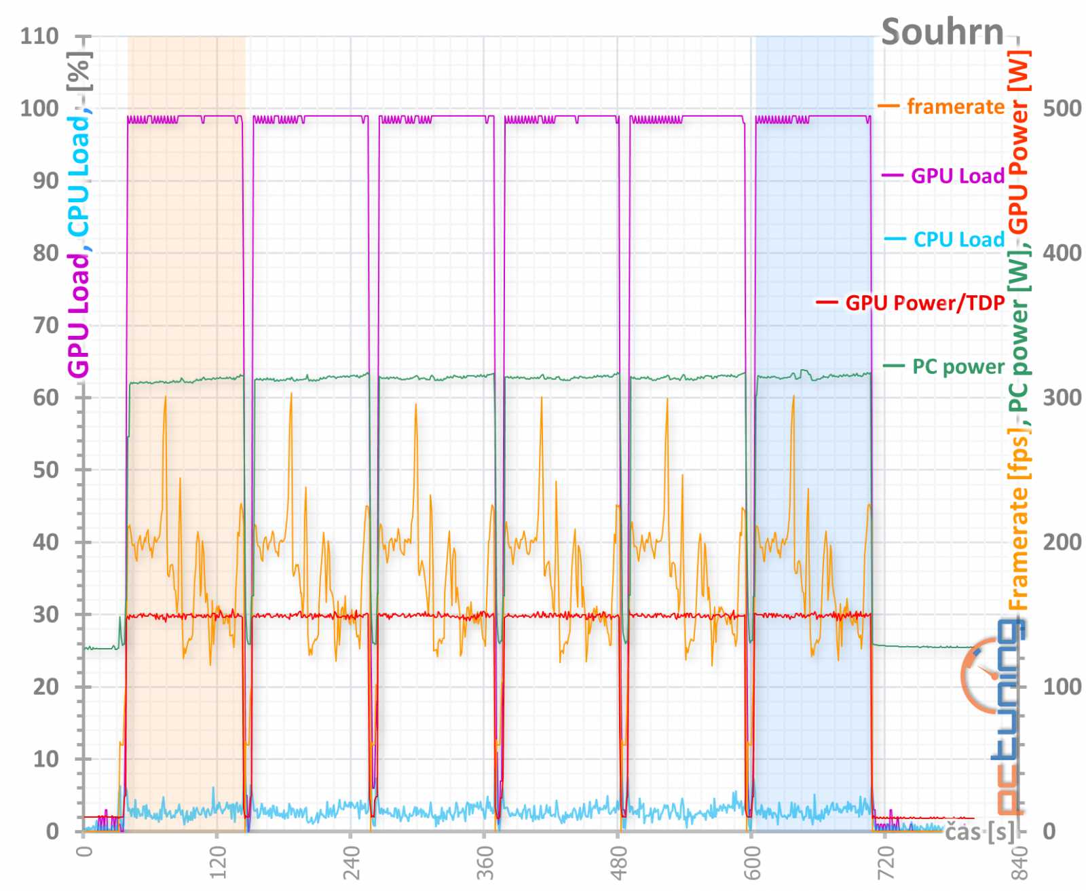Click the right axis label 'PC power [W]'
This screenshot has height=891, width=1086.
[1018, 330]
